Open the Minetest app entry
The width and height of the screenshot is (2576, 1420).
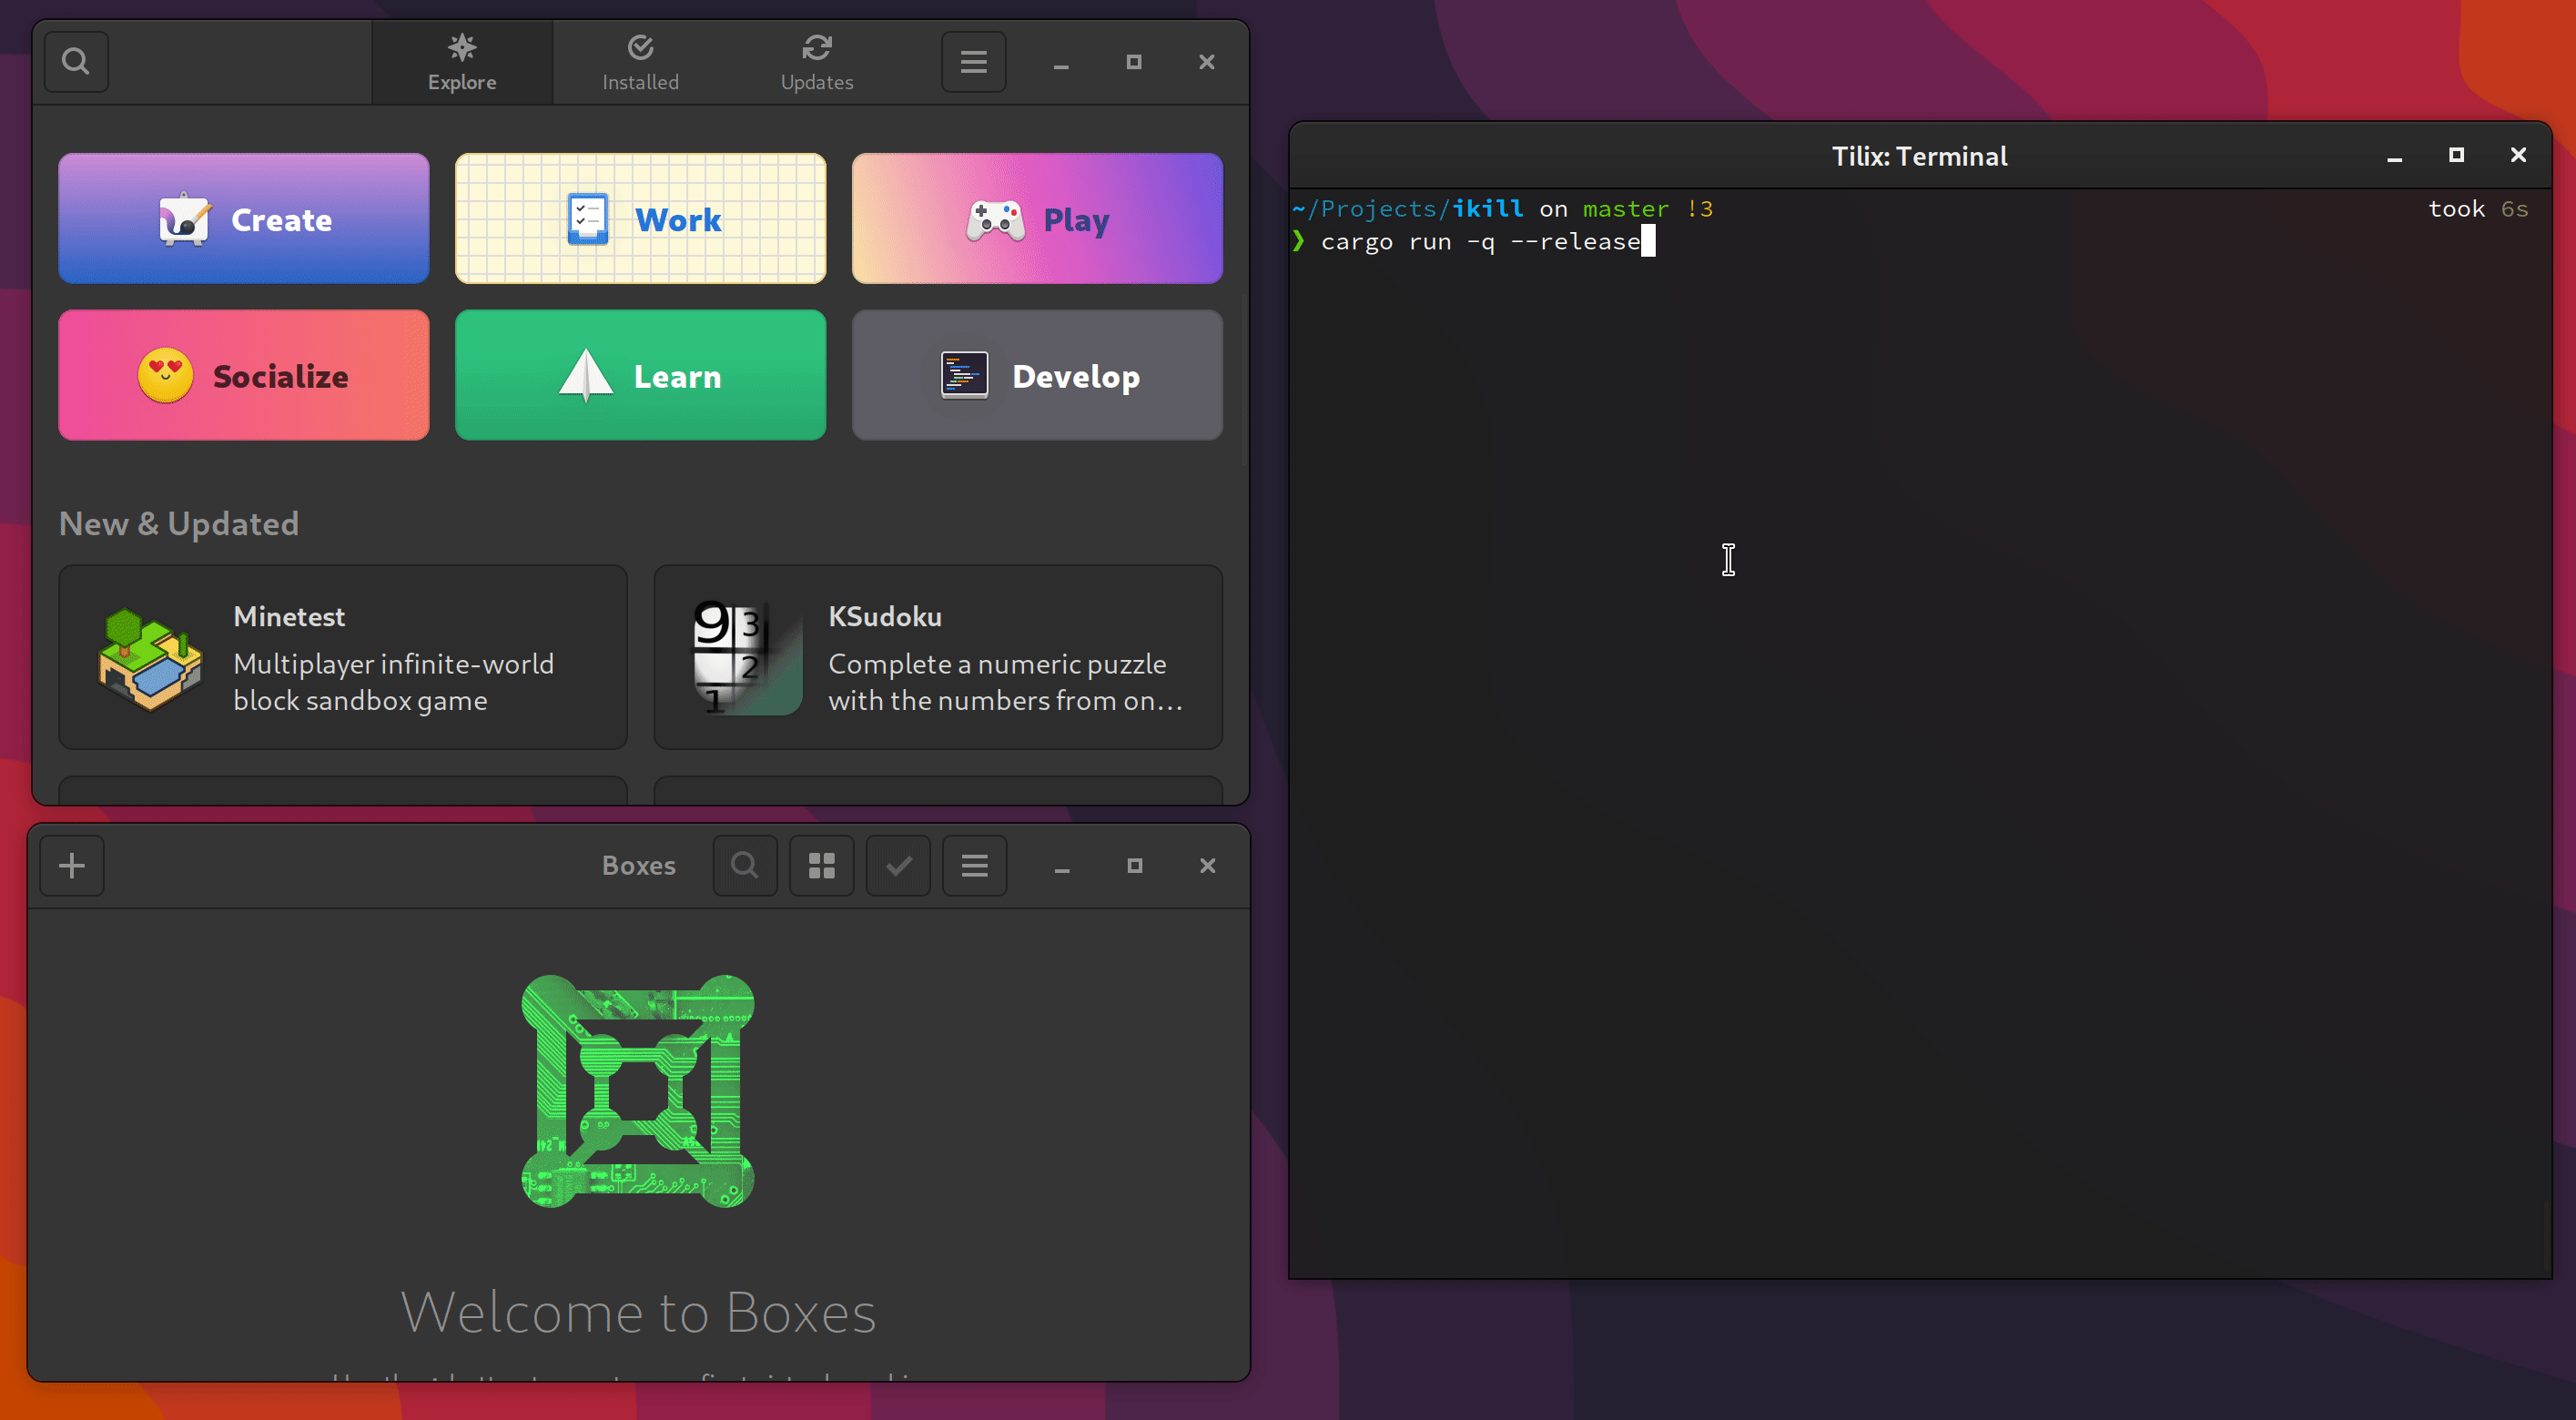tap(343, 657)
